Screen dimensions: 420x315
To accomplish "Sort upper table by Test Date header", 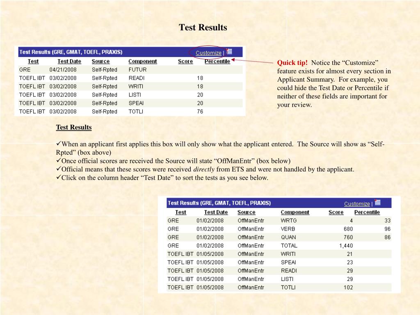I will pyautogui.click(x=69, y=62).
